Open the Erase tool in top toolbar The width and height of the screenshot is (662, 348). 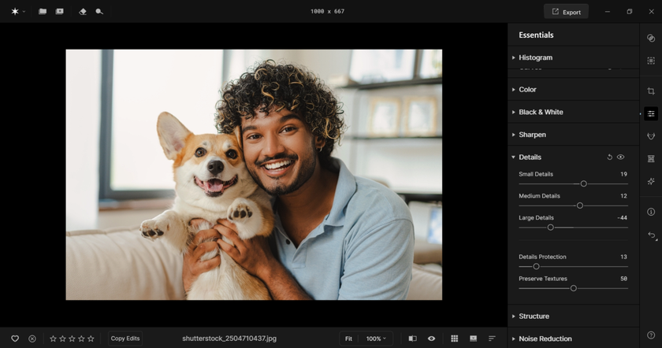coord(83,12)
